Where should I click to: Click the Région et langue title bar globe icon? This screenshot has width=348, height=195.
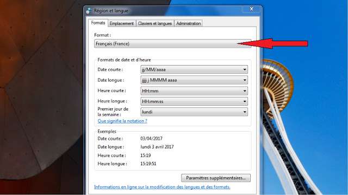[89, 11]
